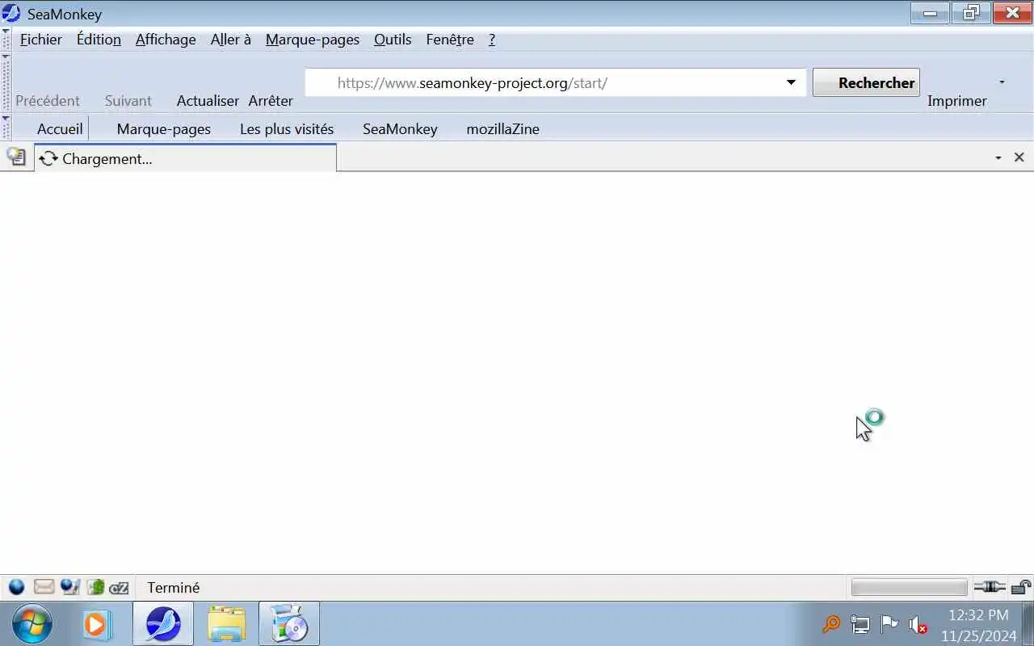Open Mail & Newsgroups envelope icon
This screenshot has height=646, width=1034.
(44, 587)
